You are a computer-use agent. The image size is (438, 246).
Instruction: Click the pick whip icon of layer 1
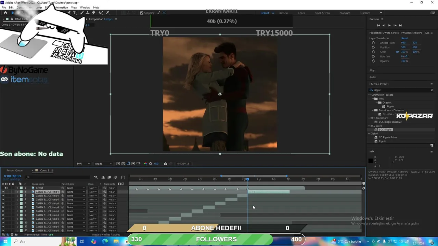point(63,188)
